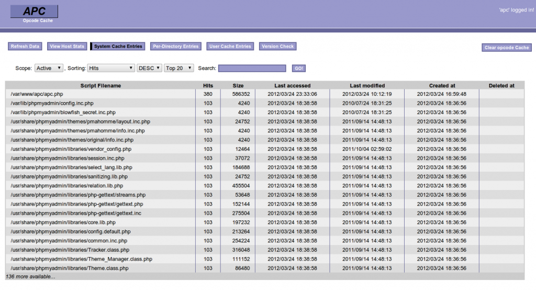Viewport: 536px width, 290px height.
Task: Click the Size column header
Action: (x=238, y=85)
